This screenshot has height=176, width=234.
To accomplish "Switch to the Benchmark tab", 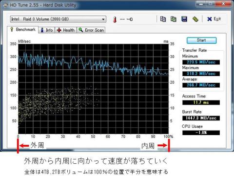I will [23, 30].
